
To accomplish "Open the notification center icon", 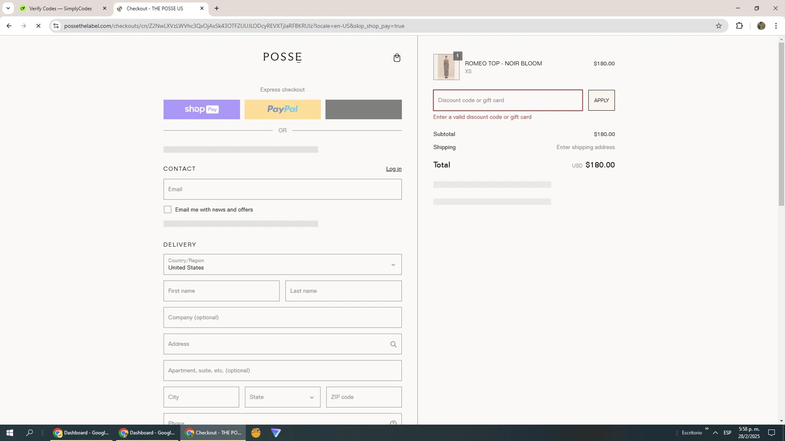I will tap(771, 433).
